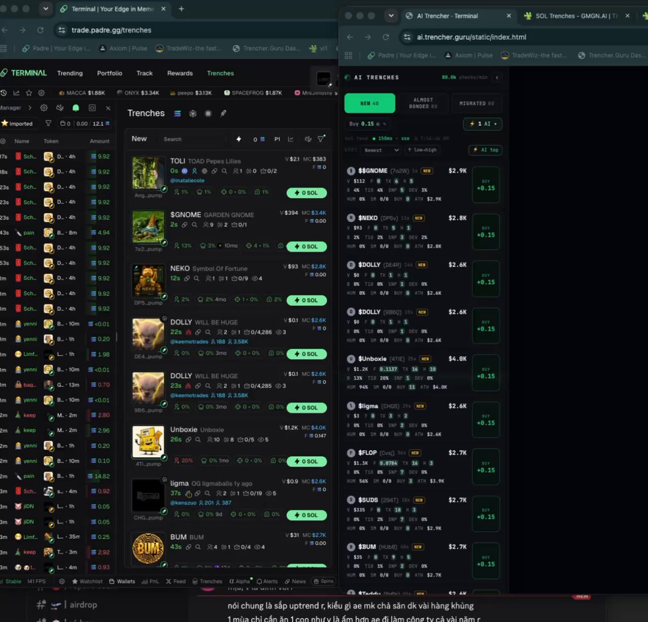Select the gray square chain icon beside Trenches
648x622 pixels.
tap(208, 113)
